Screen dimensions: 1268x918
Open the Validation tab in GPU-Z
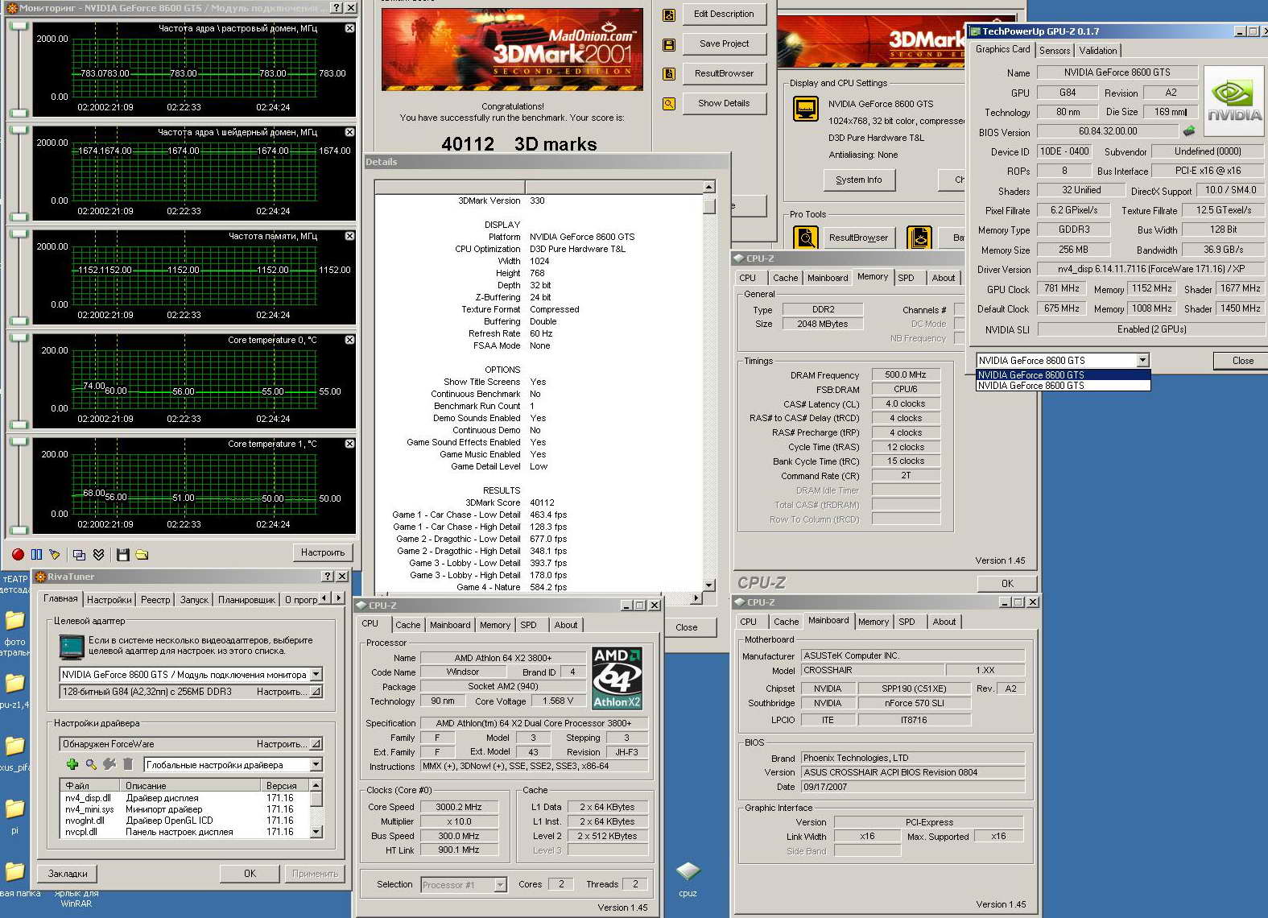point(1098,51)
